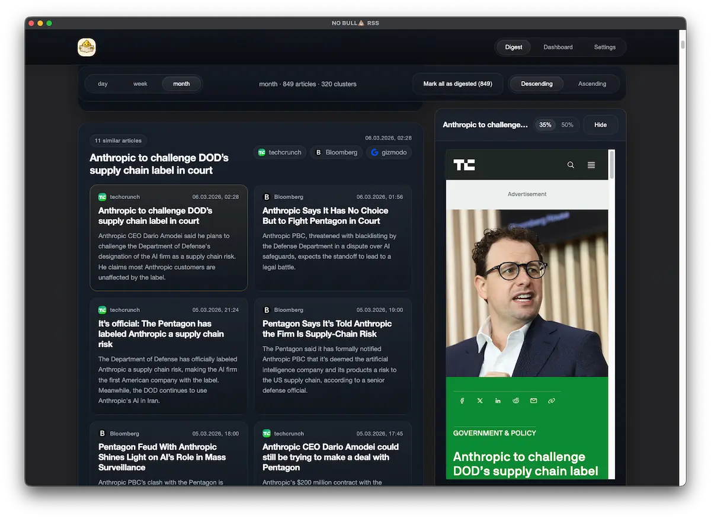Filter cluster sources by gizmodo
The width and height of the screenshot is (711, 519).
(x=389, y=152)
